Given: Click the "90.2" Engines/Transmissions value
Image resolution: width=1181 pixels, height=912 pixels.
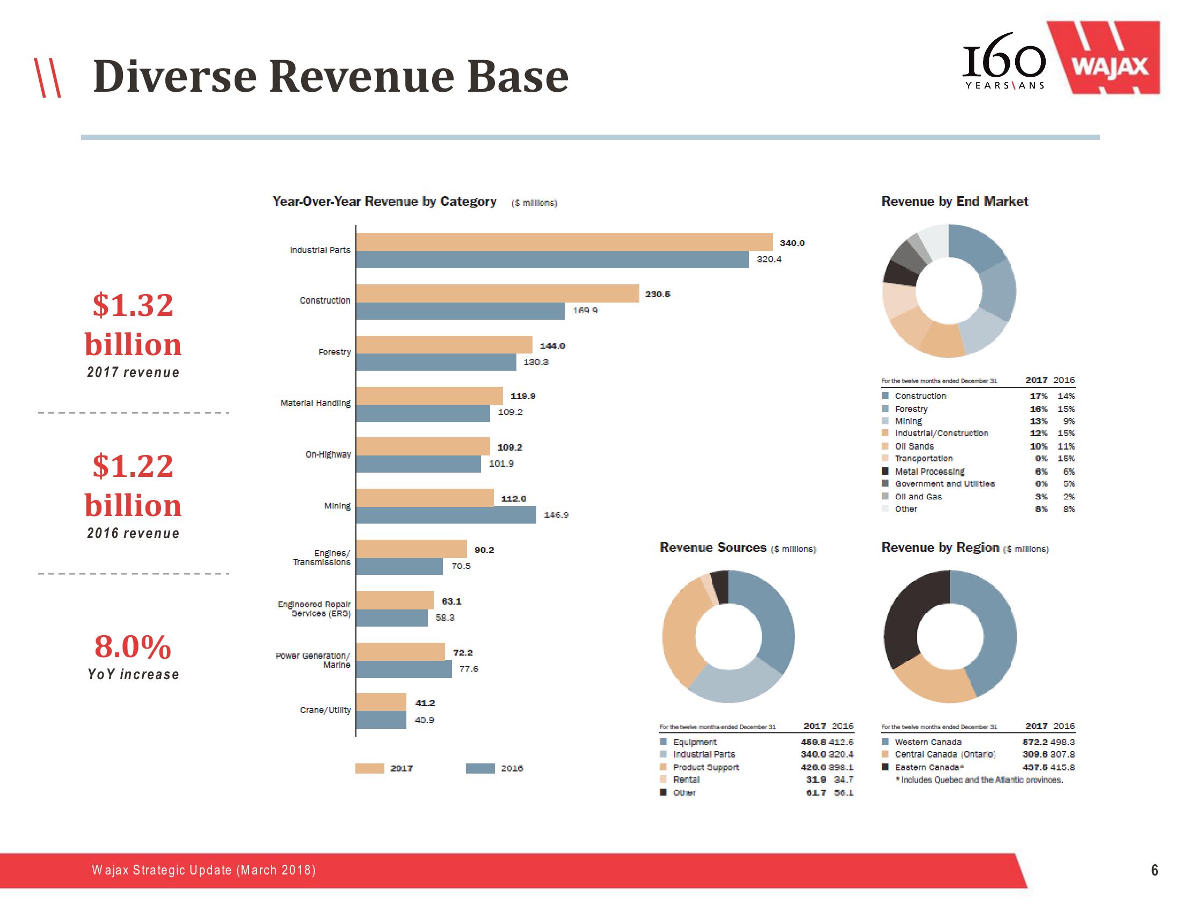Looking at the screenshot, I should click(485, 550).
